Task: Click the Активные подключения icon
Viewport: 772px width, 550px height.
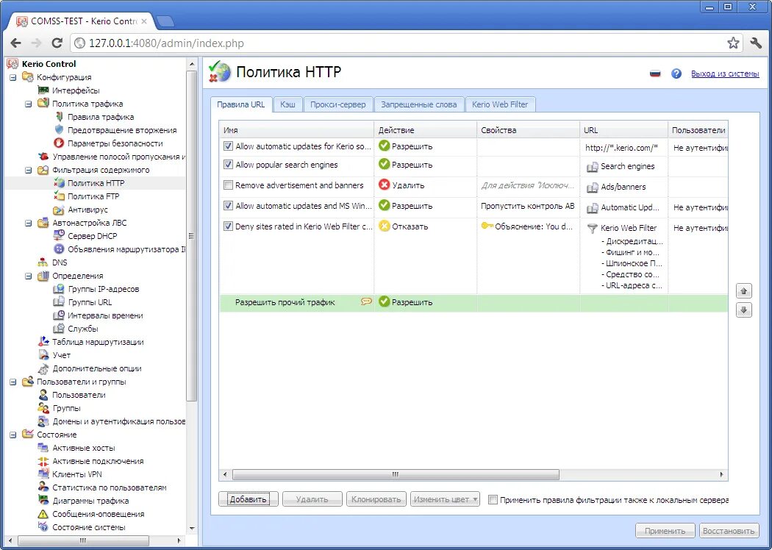Action: click(x=44, y=461)
